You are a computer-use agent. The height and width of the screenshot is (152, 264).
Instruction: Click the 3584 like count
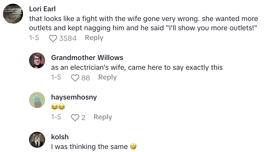[x=68, y=38]
